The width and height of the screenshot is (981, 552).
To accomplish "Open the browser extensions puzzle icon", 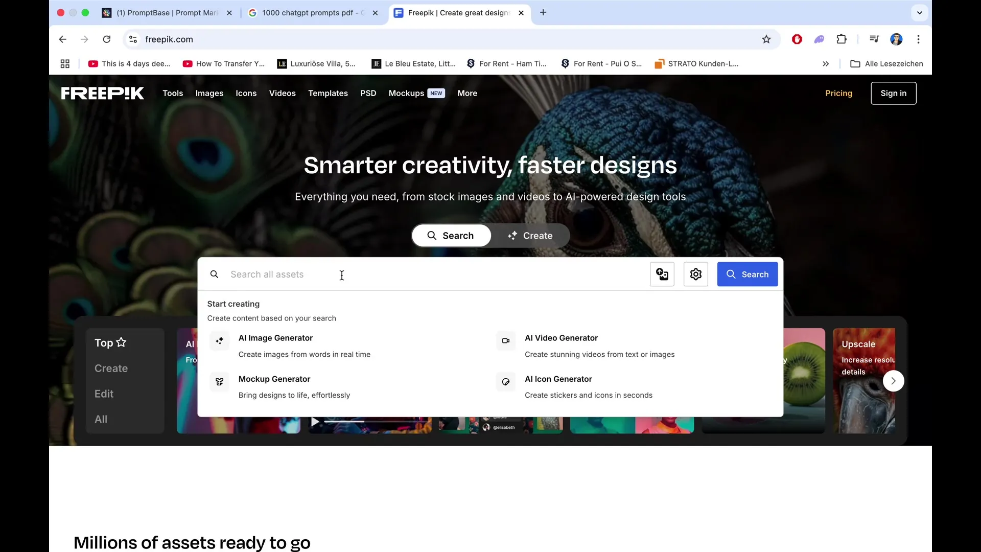I will [x=841, y=39].
